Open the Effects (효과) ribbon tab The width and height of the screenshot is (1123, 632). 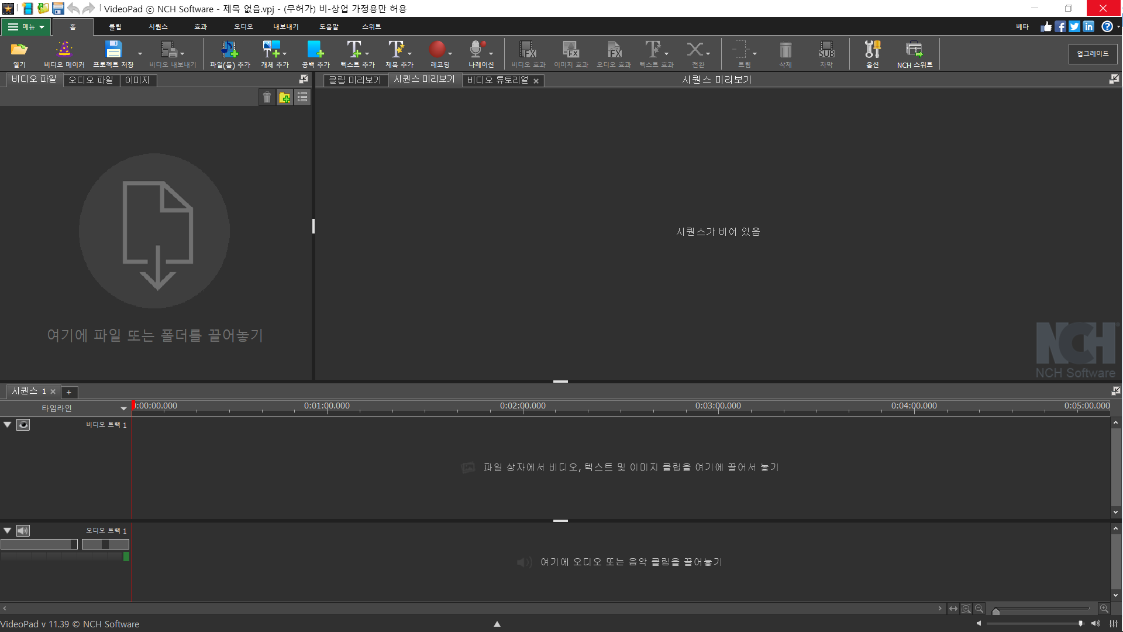click(x=201, y=27)
